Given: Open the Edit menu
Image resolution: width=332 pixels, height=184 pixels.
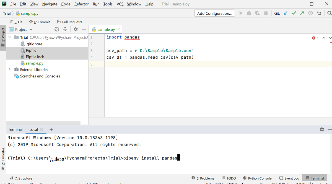Looking at the screenshot, I should (23, 4).
